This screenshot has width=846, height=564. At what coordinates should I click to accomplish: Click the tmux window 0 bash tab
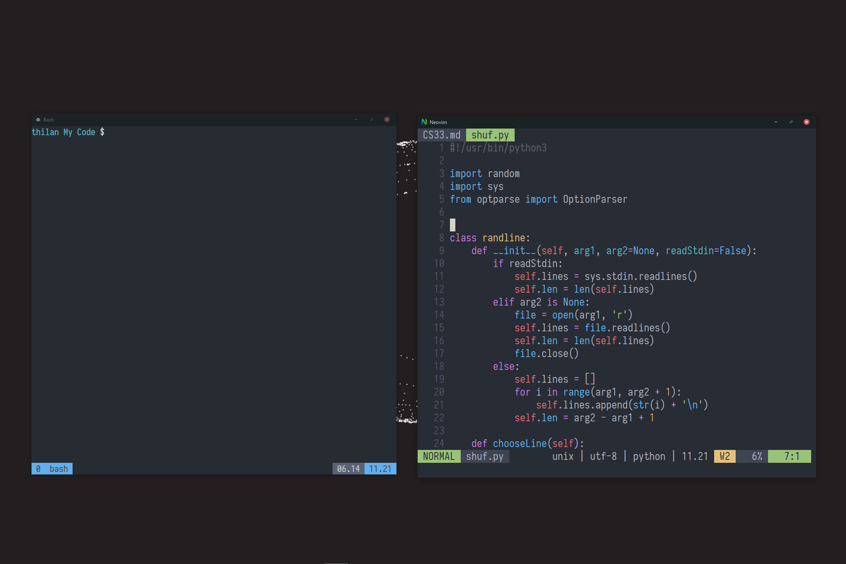52,469
